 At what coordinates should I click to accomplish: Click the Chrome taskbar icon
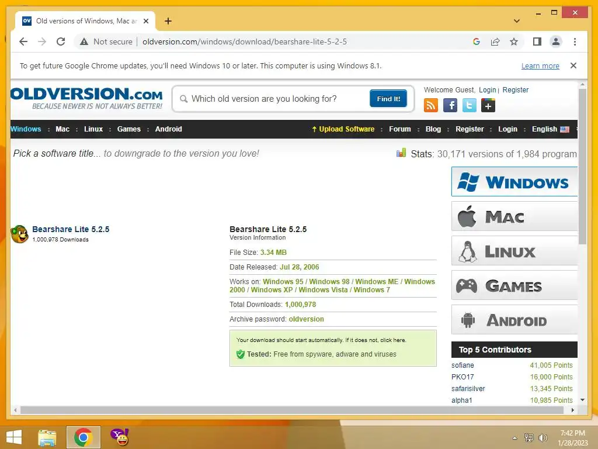83,437
